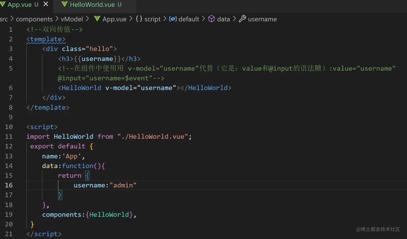Click line number 12 in the gutter

tap(9, 146)
